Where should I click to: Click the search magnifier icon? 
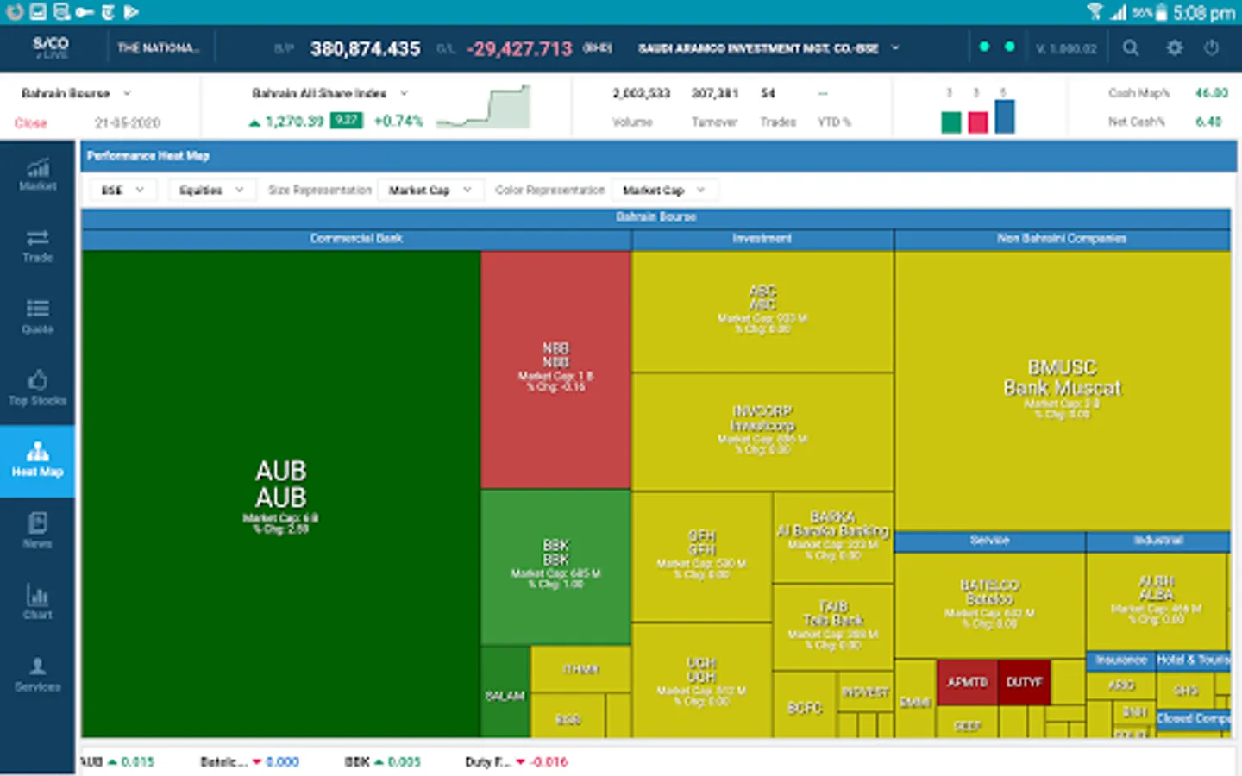click(1131, 48)
